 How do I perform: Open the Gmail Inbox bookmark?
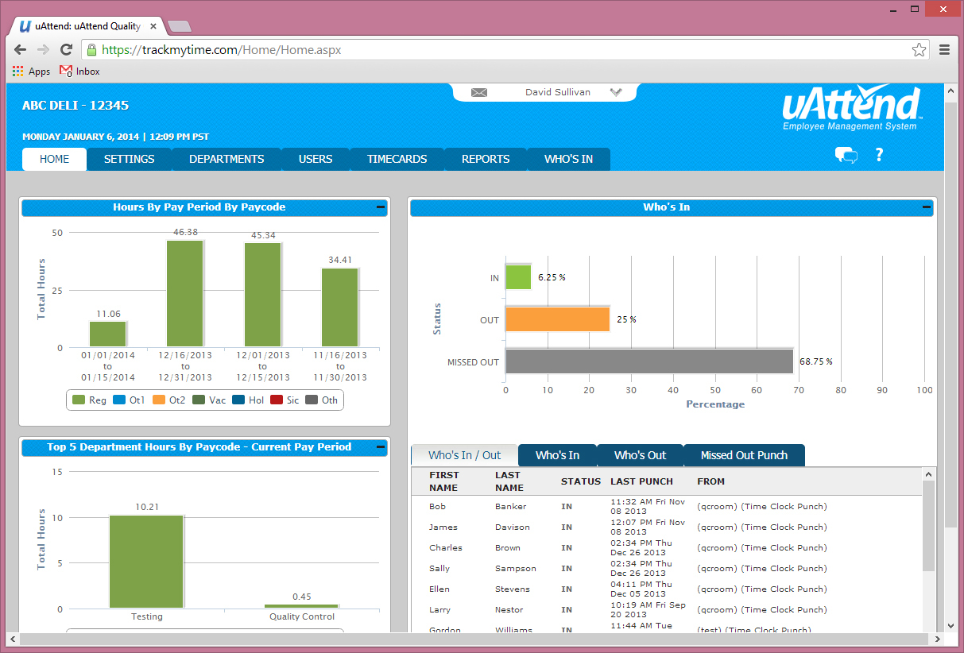click(80, 71)
